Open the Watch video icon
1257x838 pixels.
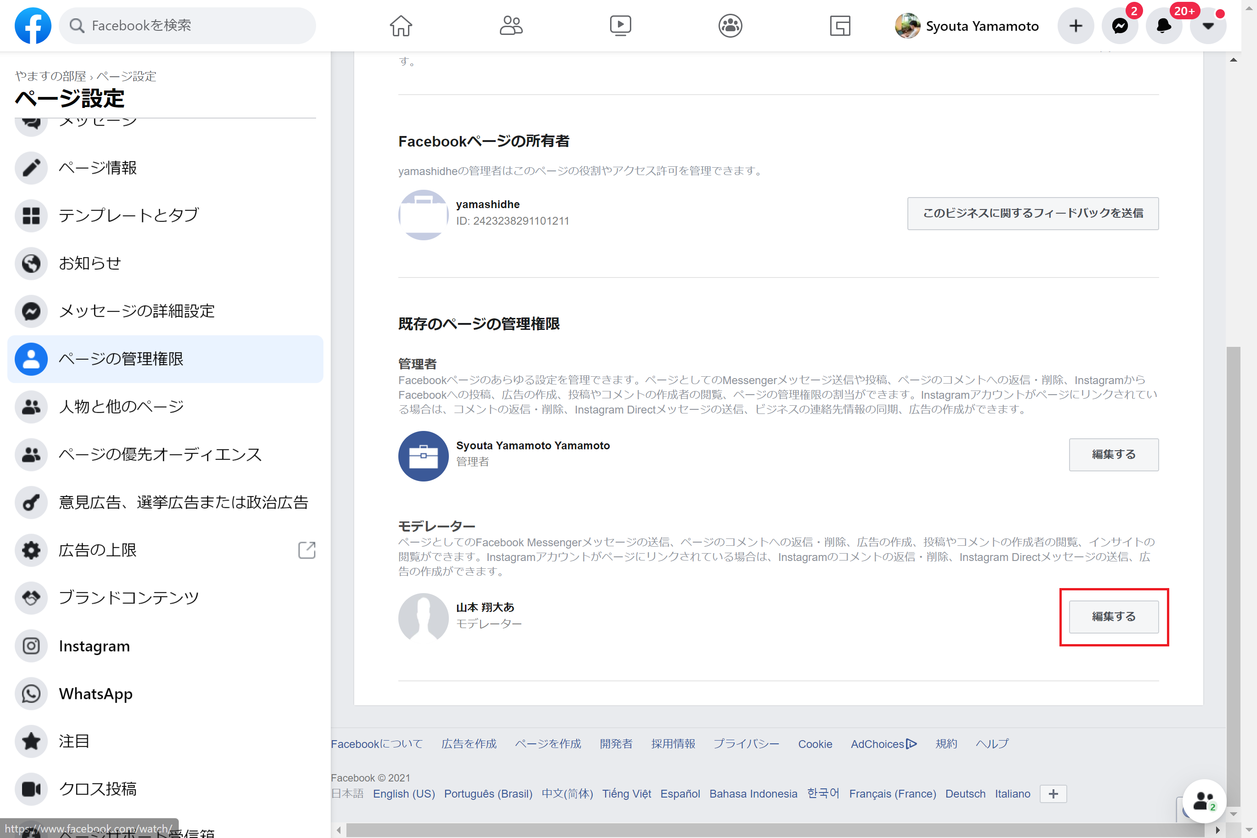tap(621, 25)
